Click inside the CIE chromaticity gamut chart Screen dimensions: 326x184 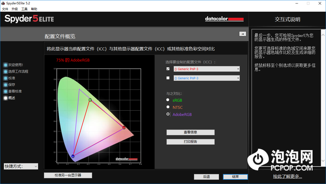[99, 115]
